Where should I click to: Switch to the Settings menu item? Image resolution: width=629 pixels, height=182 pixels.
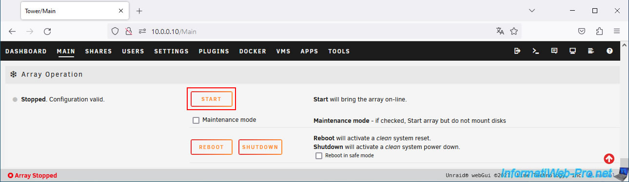[x=171, y=51]
